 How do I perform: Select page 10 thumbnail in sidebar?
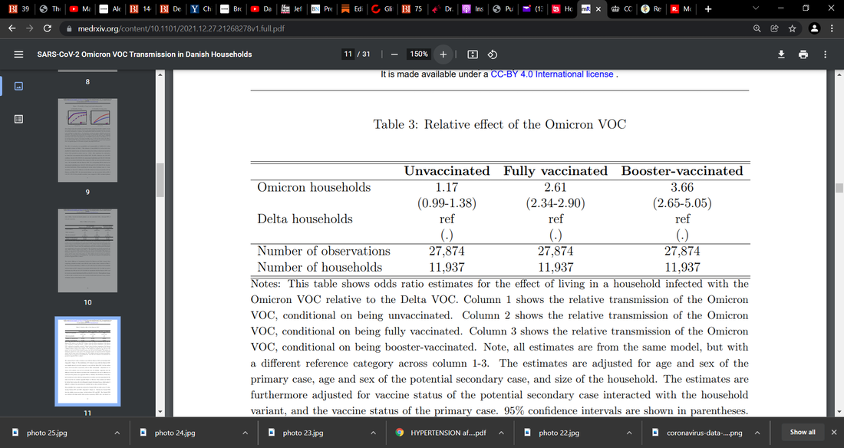point(87,251)
